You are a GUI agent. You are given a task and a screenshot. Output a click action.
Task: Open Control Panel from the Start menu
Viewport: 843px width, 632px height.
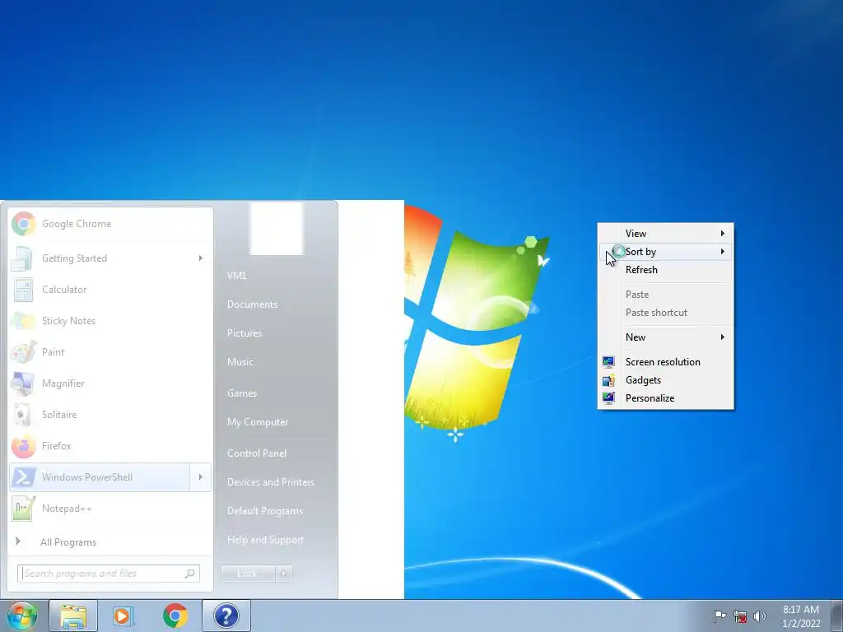pyautogui.click(x=257, y=453)
